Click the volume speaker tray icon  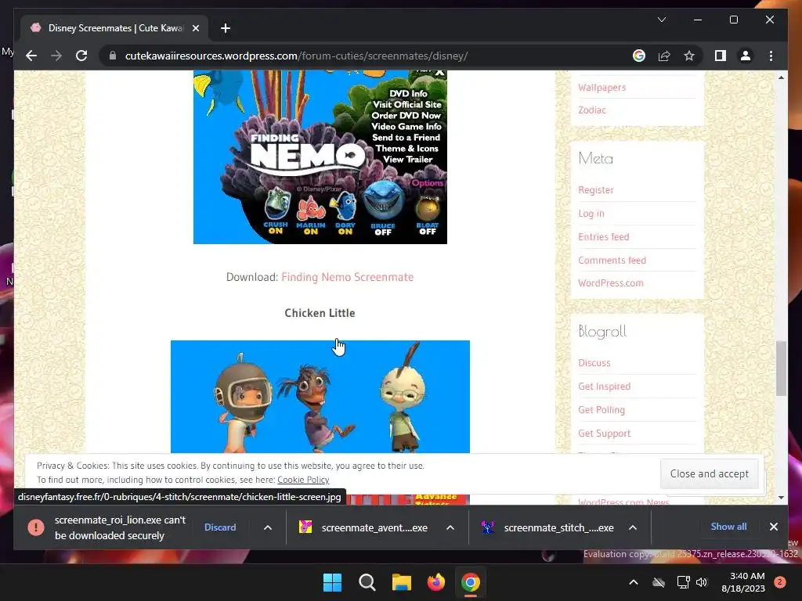click(702, 582)
